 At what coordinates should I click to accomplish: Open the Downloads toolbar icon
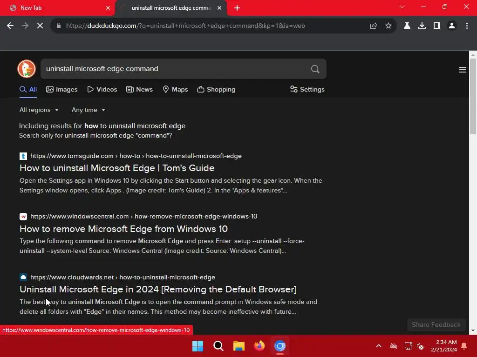pyautogui.click(x=422, y=26)
